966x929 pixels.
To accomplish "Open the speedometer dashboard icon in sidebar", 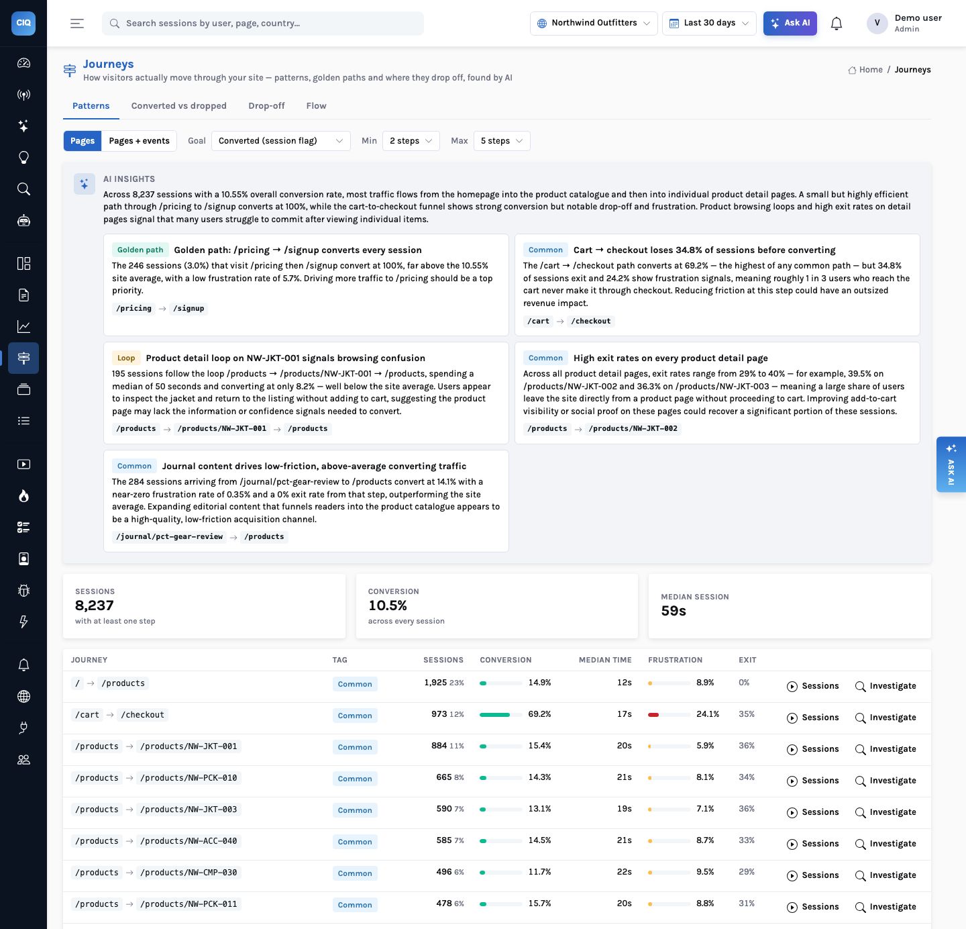I will [x=23, y=63].
